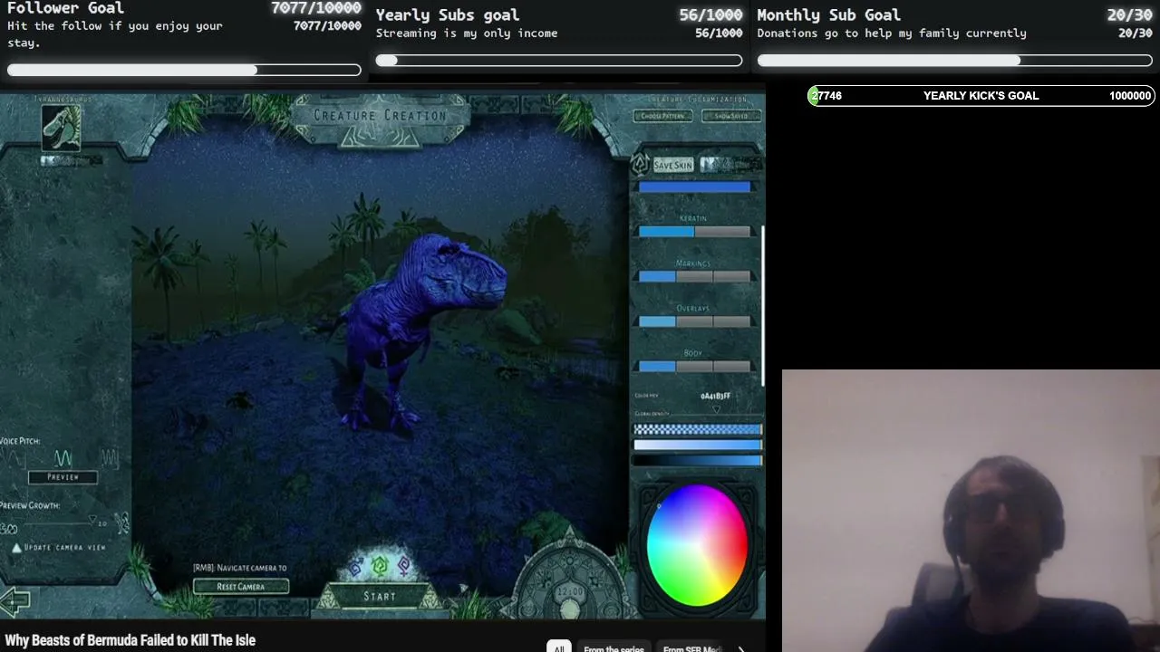Screen dimensions: 1160x652
Task: Select the top blue color bar
Action: pos(695,187)
